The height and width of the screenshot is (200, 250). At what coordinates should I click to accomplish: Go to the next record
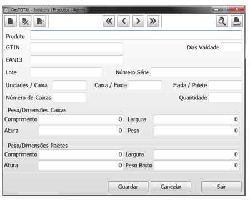click(x=138, y=21)
